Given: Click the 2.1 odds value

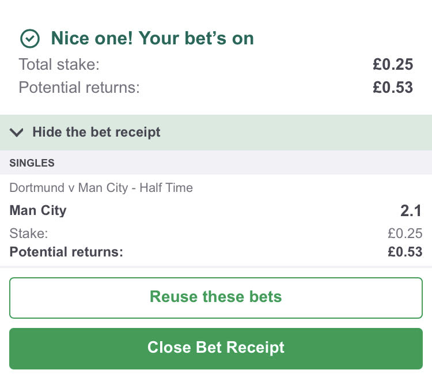Looking at the screenshot, I should pyautogui.click(x=411, y=211).
